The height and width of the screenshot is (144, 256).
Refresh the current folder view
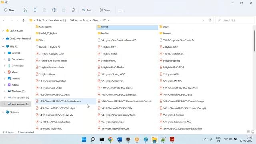coord(210,20)
